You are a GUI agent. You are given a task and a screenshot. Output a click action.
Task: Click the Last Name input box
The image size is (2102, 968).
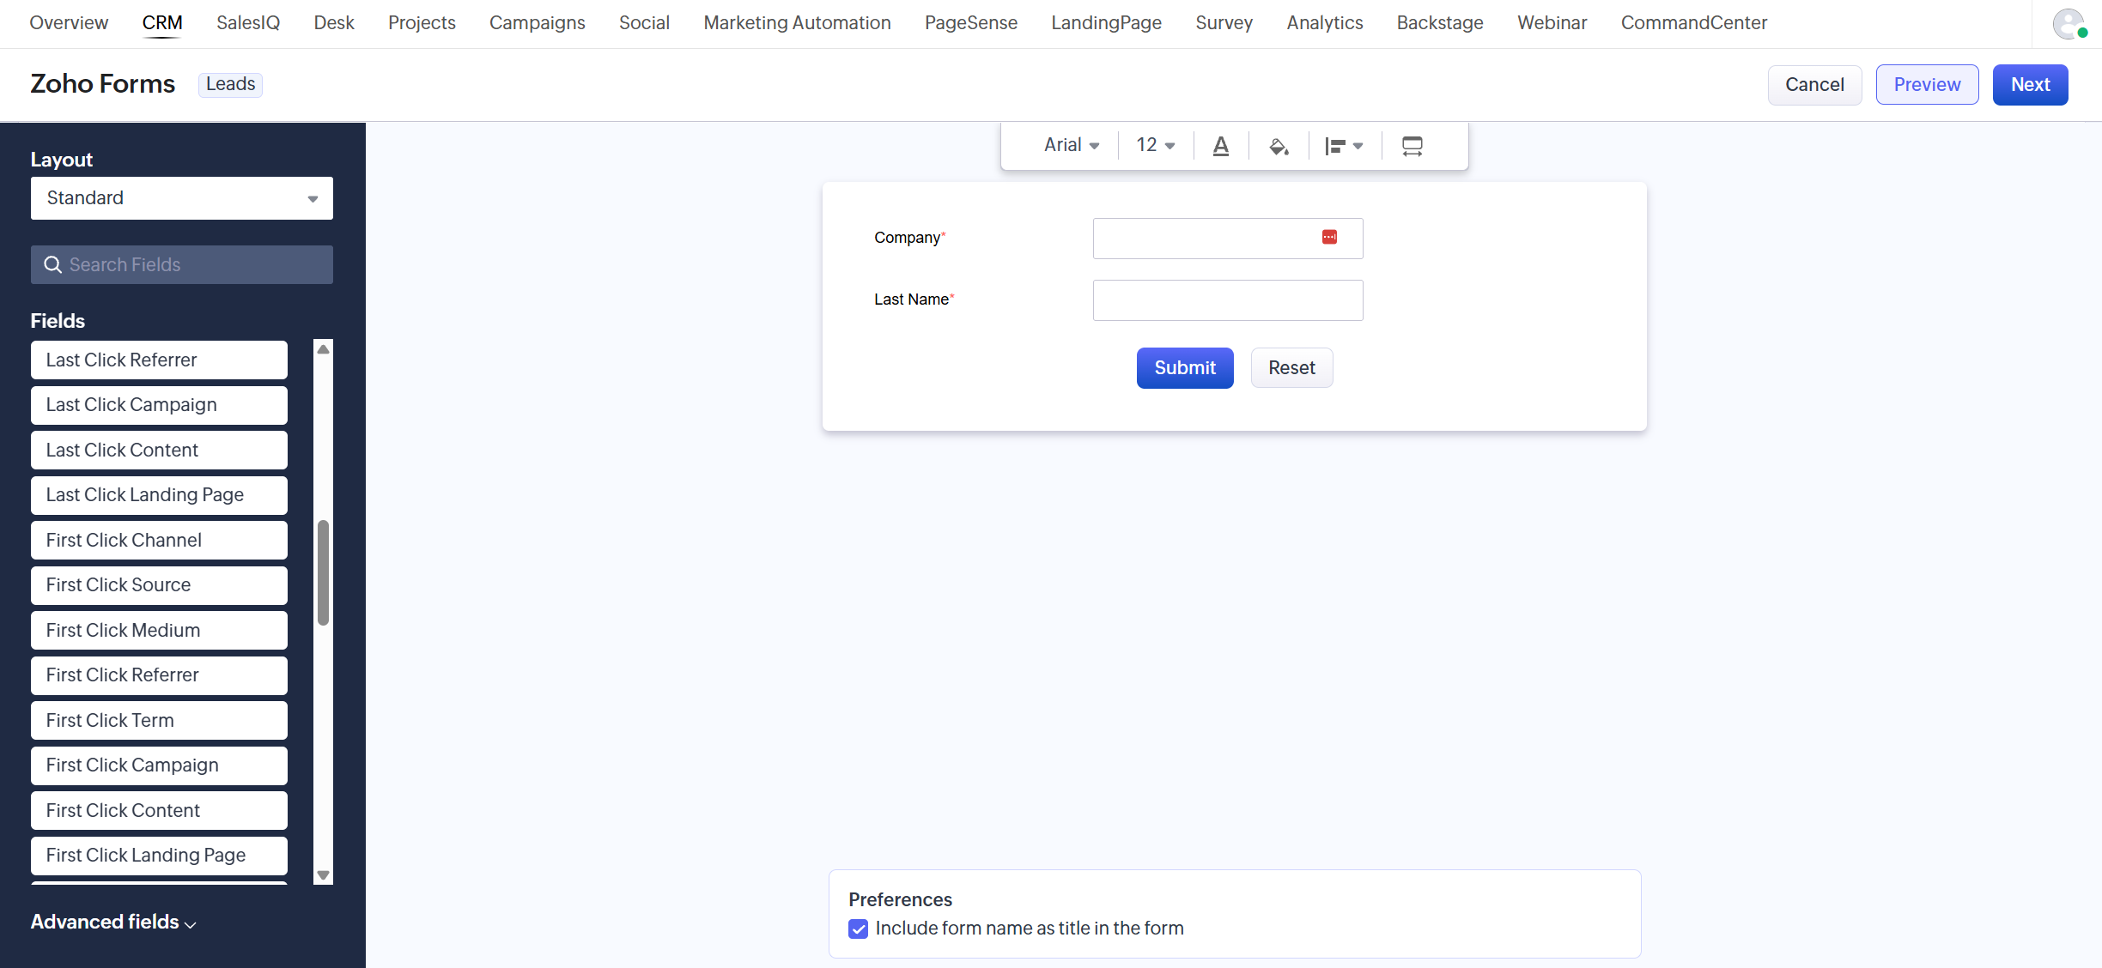click(1228, 300)
